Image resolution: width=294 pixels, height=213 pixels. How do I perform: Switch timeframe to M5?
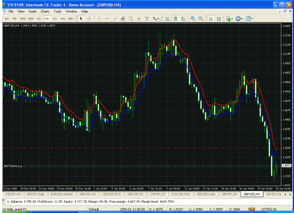[x=15, y=18]
